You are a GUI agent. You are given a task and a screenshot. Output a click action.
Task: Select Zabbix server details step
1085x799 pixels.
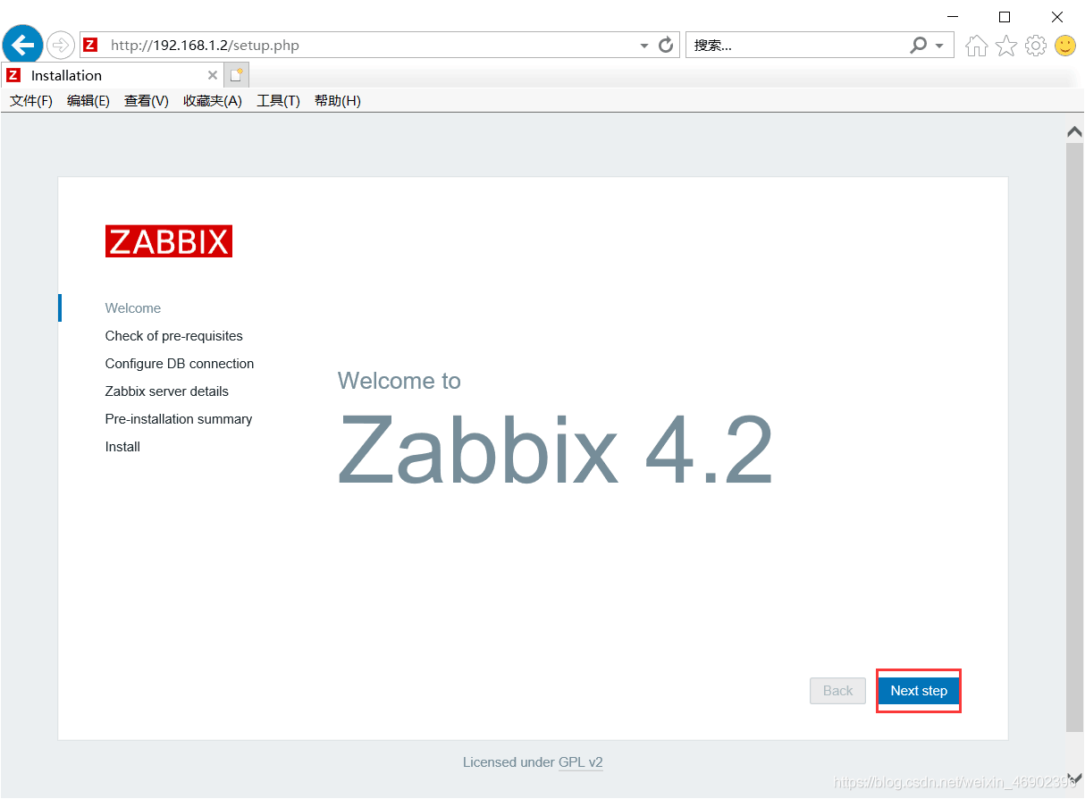[167, 391]
